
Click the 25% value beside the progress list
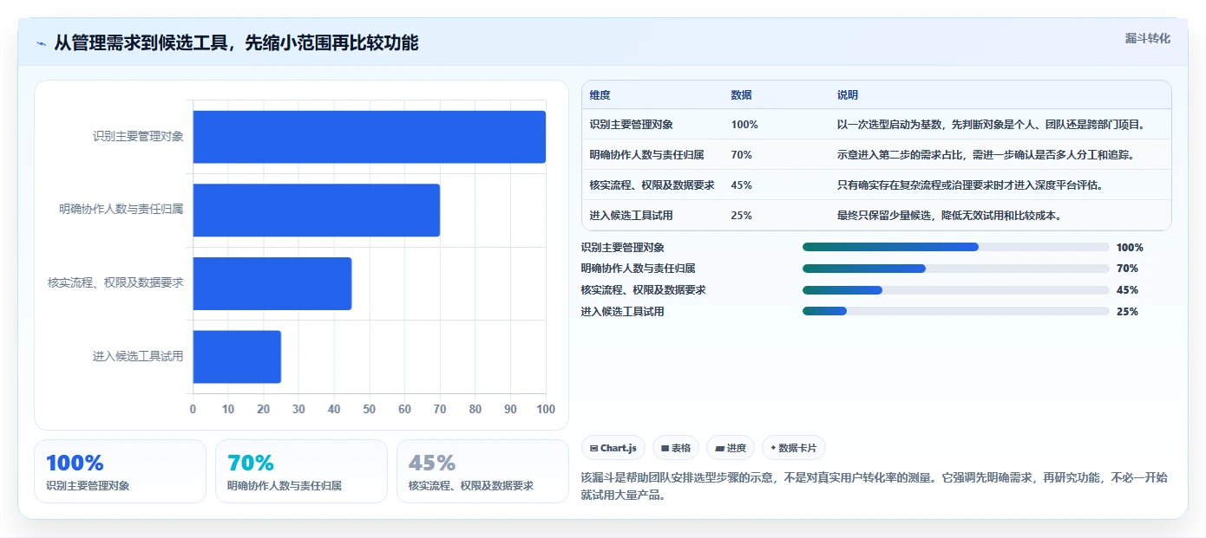click(x=1127, y=311)
